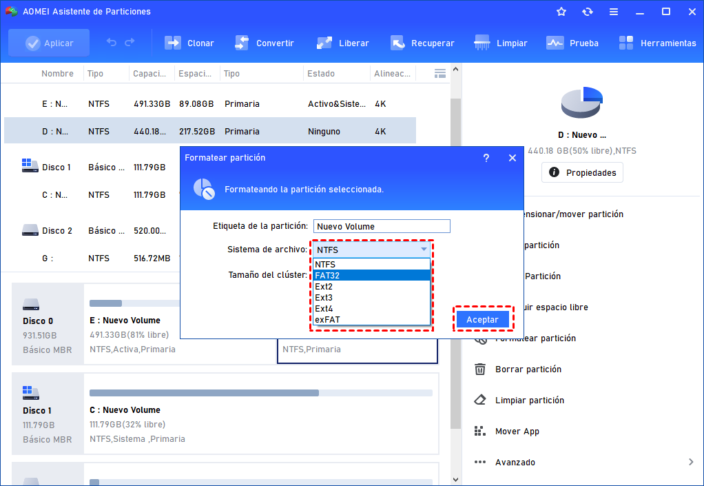Edit the Etiqueta de la partición field

382,226
